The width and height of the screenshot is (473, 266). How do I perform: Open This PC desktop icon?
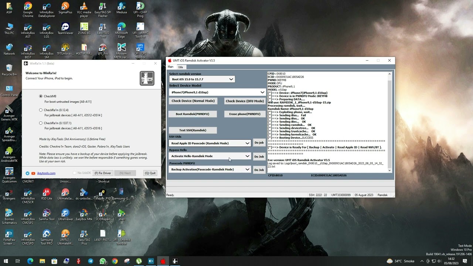click(x=9, y=29)
